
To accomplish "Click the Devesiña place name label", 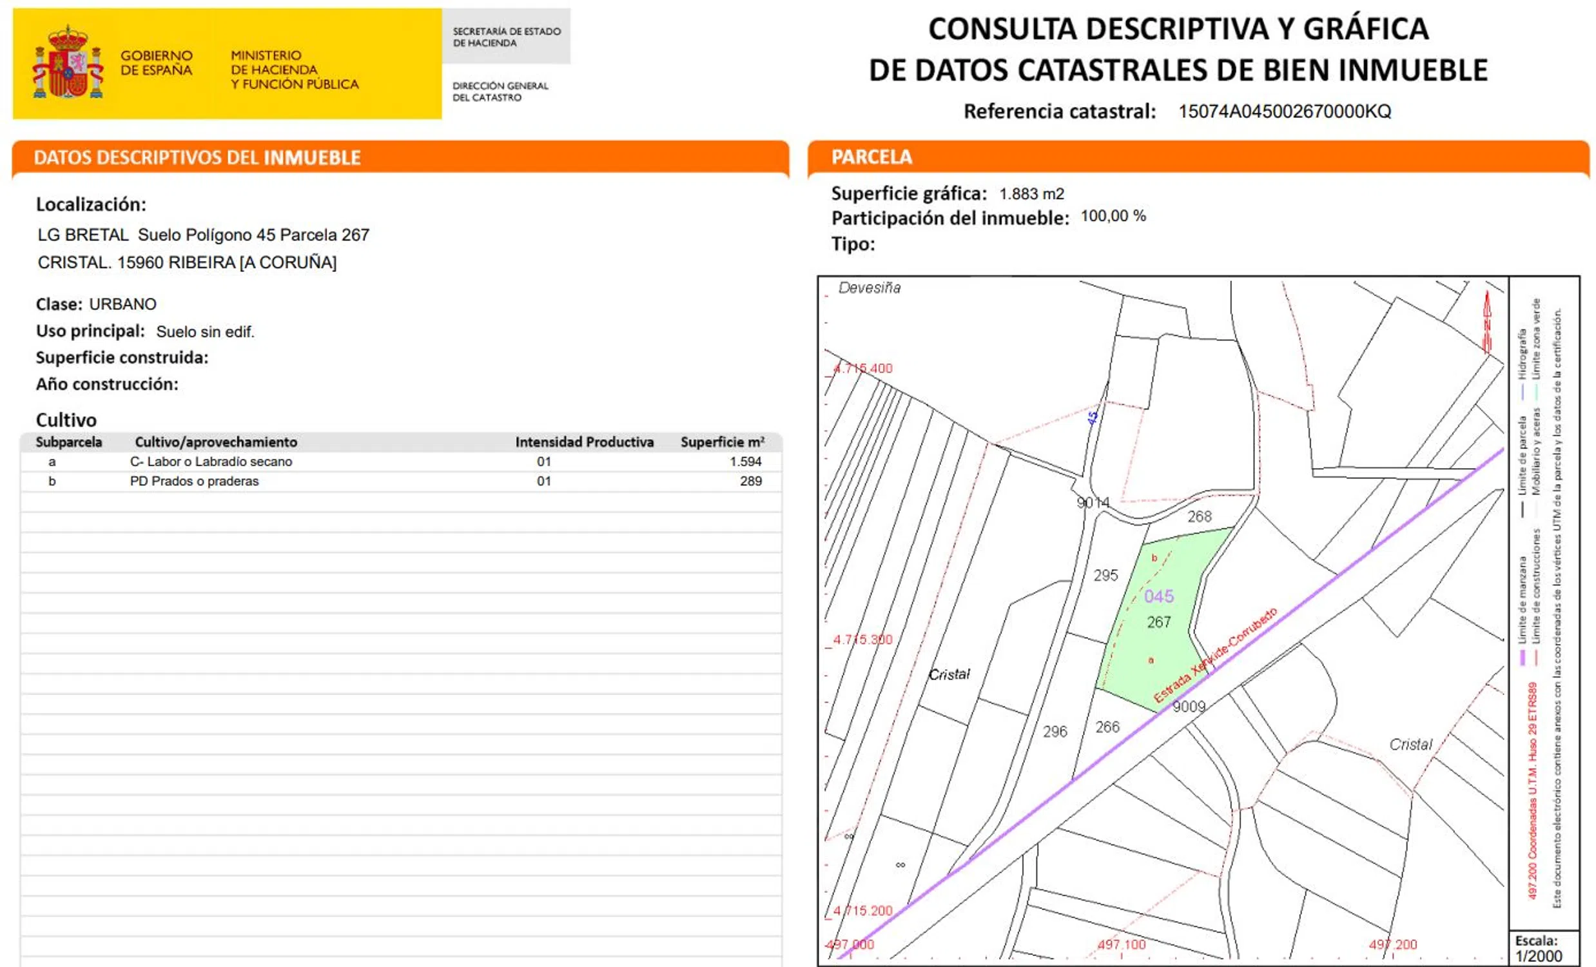I will pos(869,288).
